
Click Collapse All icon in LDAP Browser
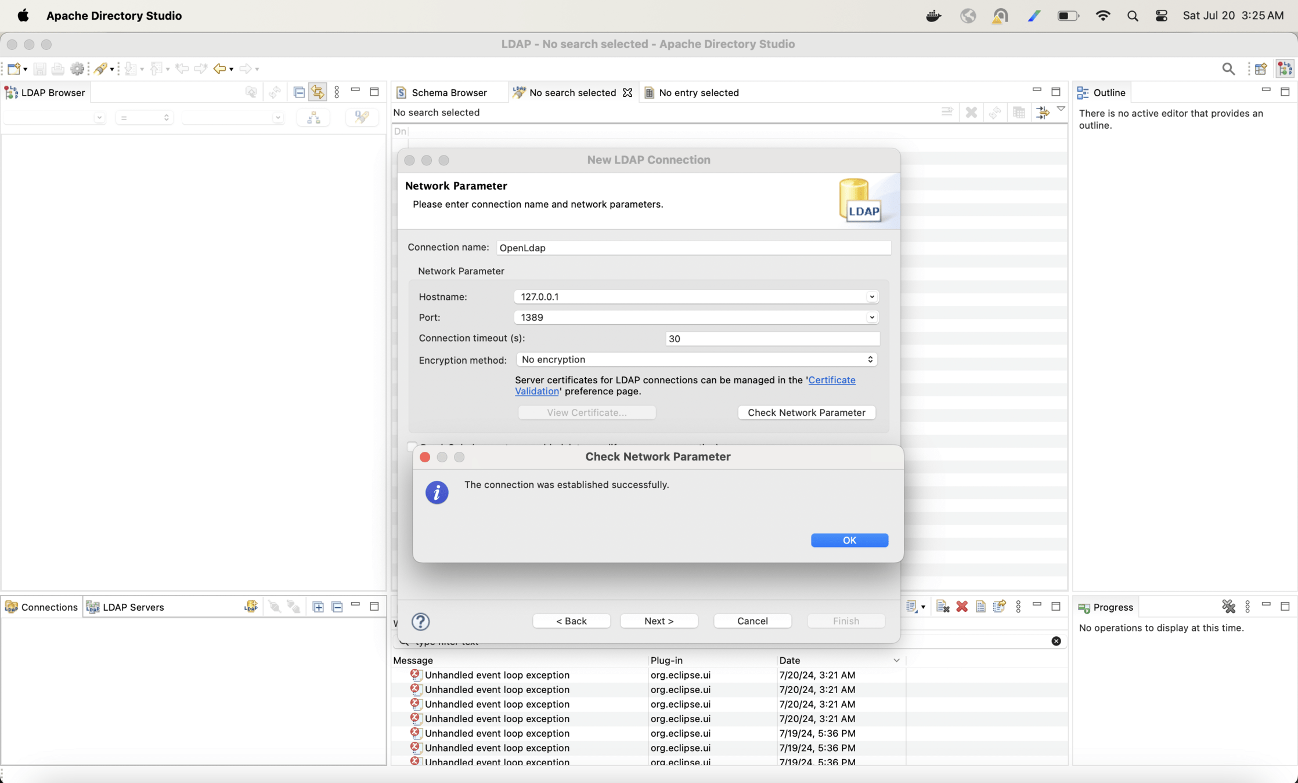(x=299, y=92)
